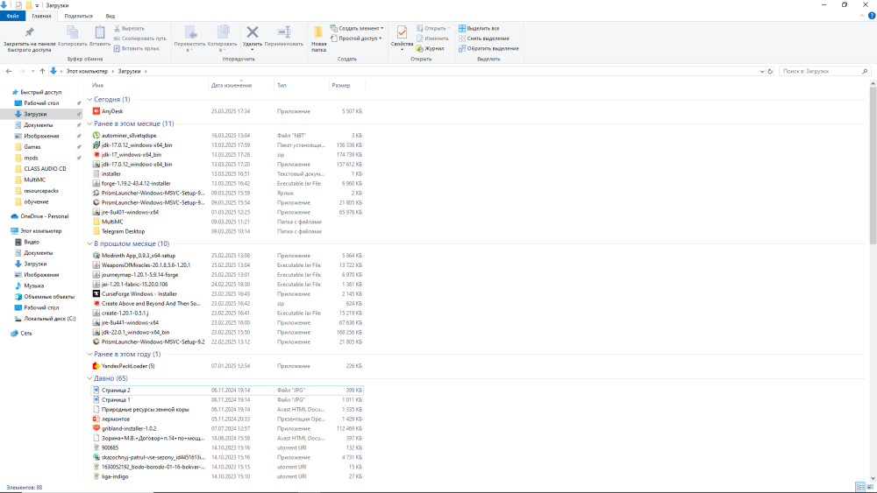Open the recent locations dropdown arrow
The width and height of the screenshot is (877, 493).
[33, 72]
